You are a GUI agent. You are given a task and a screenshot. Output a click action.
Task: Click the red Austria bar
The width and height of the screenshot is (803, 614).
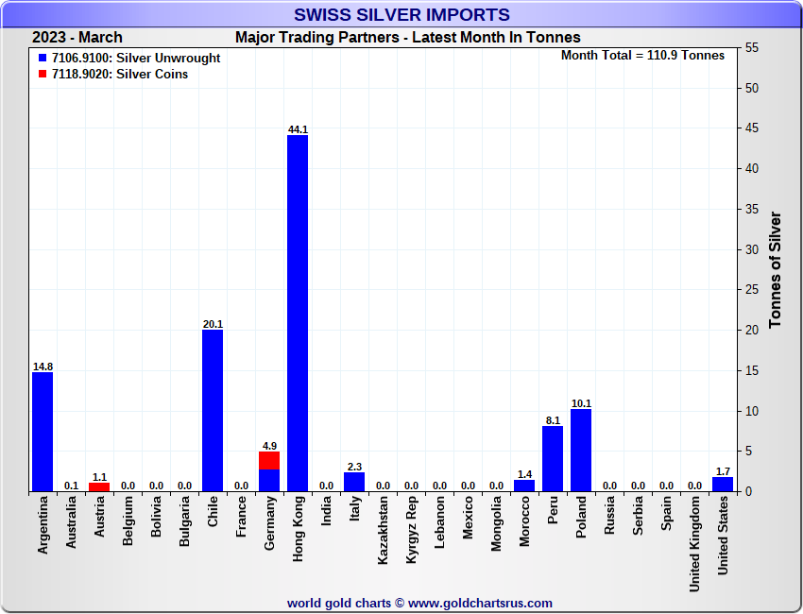point(99,487)
